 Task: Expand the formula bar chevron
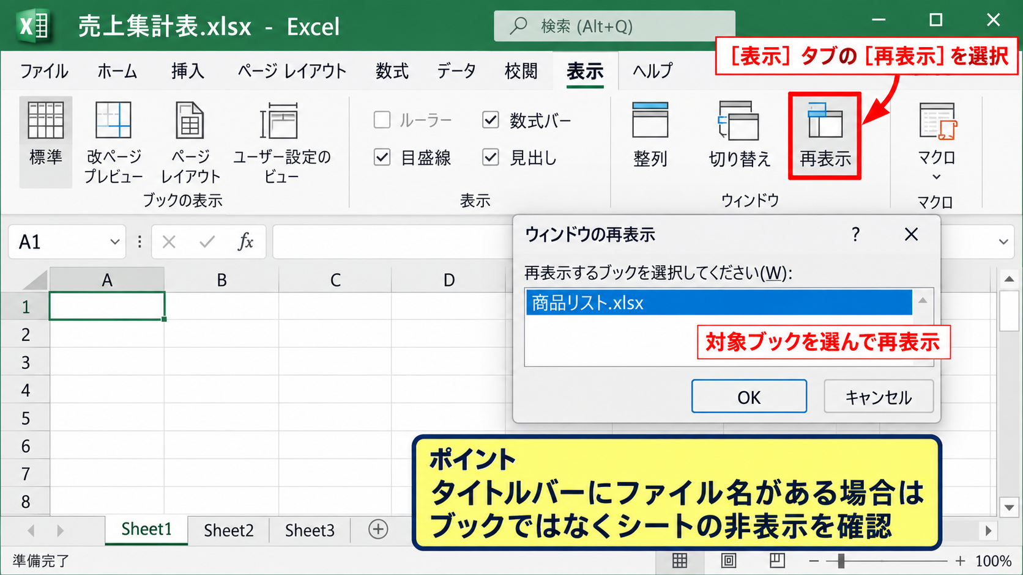coord(1003,242)
